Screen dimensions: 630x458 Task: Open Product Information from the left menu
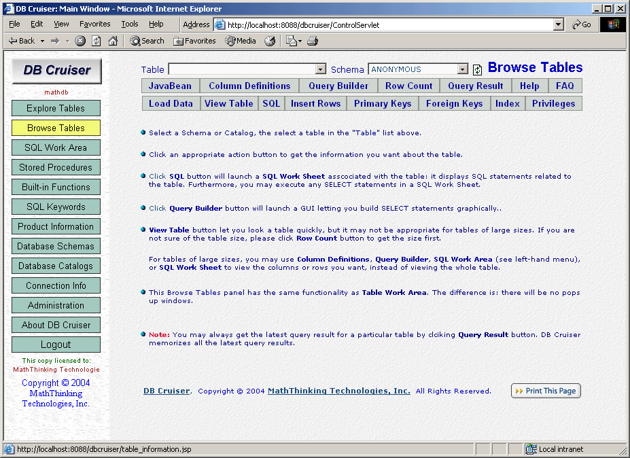pyautogui.click(x=56, y=226)
